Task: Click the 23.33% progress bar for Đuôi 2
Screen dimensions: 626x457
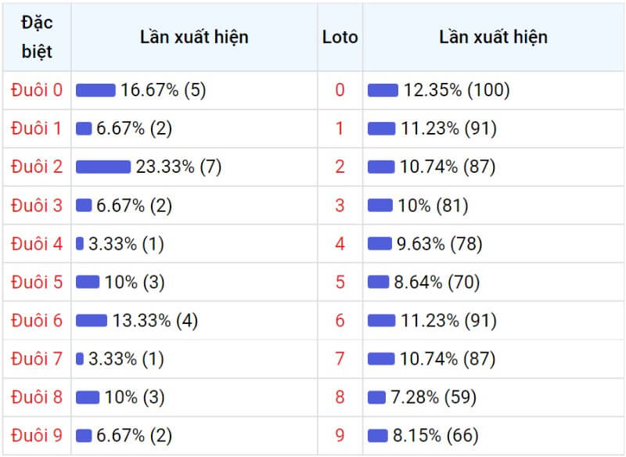Action: click(103, 167)
